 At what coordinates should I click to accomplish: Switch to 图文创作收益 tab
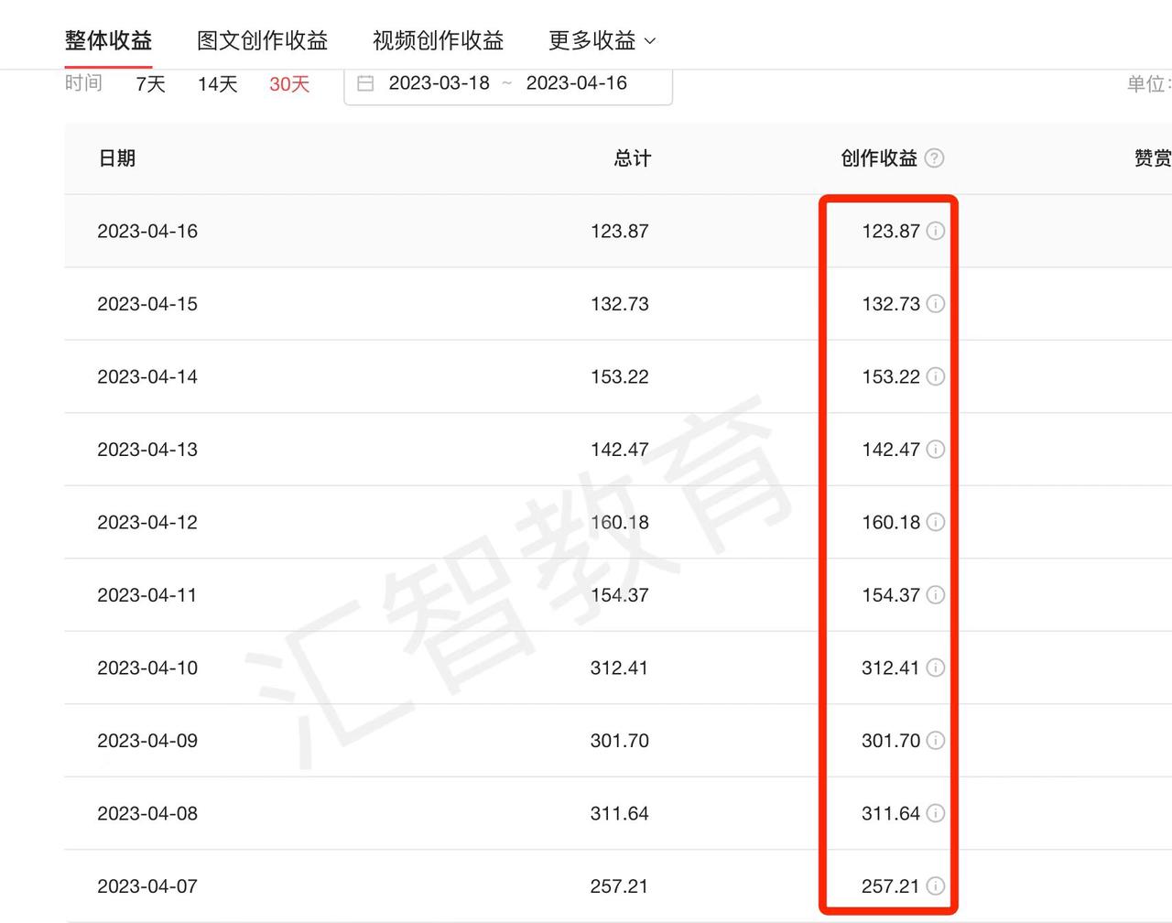click(262, 40)
